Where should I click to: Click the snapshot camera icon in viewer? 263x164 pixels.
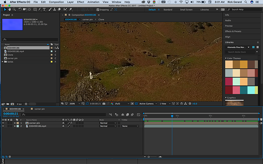(104, 104)
